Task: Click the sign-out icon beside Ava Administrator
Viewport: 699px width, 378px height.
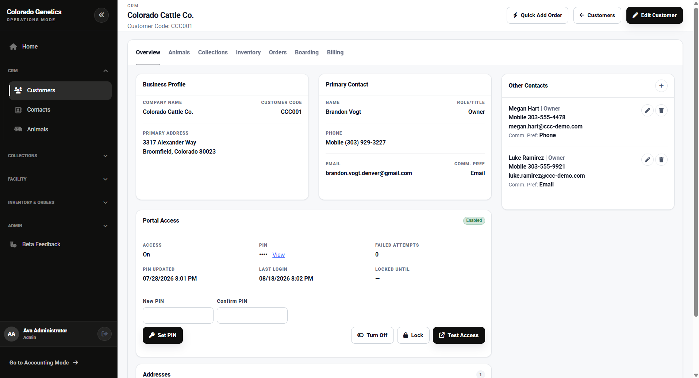Action: (x=104, y=334)
